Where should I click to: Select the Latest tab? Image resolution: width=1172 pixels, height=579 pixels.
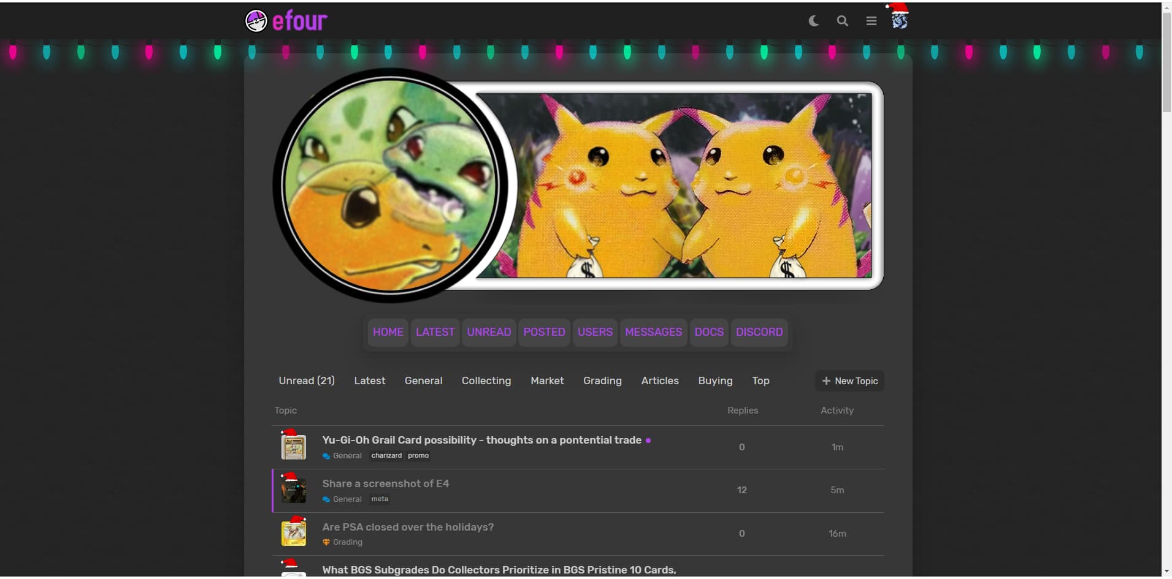click(370, 380)
